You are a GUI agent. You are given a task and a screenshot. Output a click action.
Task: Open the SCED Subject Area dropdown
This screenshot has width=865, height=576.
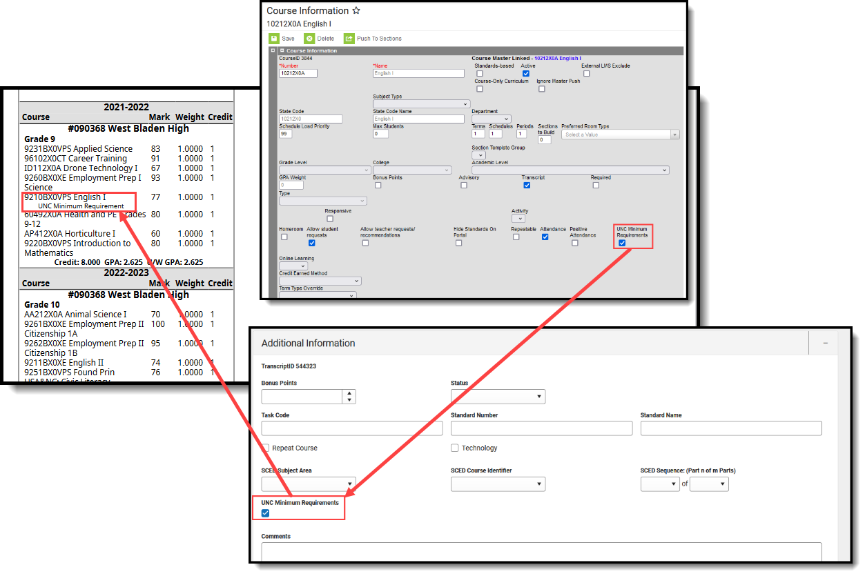tap(309, 484)
